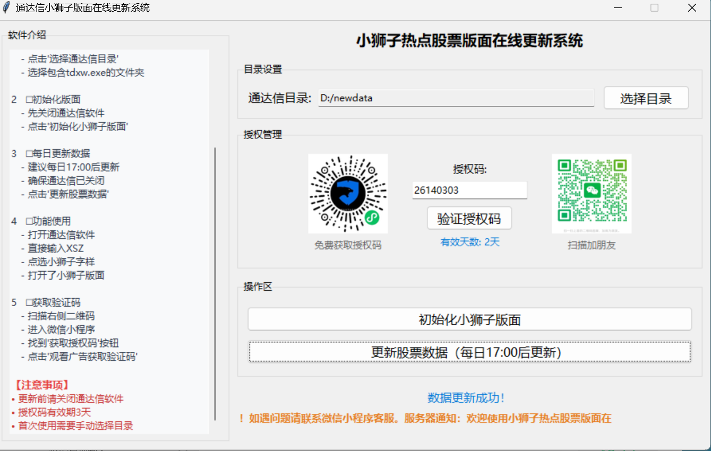The image size is (711, 451).
Task: Click the feather app icon in title bar
Action: [x=6, y=8]
